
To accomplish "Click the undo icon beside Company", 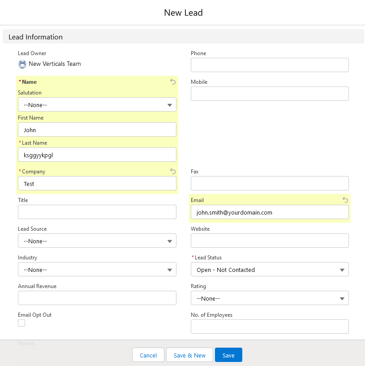I will pyautogui.click(x=173, y=171).
